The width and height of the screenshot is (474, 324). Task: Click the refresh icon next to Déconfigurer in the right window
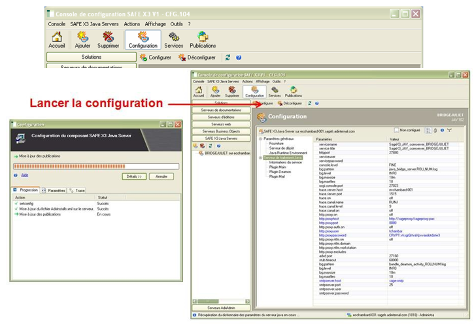coord(309,103)
